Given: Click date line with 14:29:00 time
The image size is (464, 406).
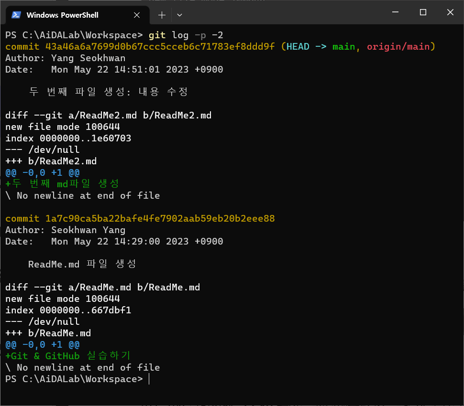Looking at the screenshot, I should (x=114, y=242).
